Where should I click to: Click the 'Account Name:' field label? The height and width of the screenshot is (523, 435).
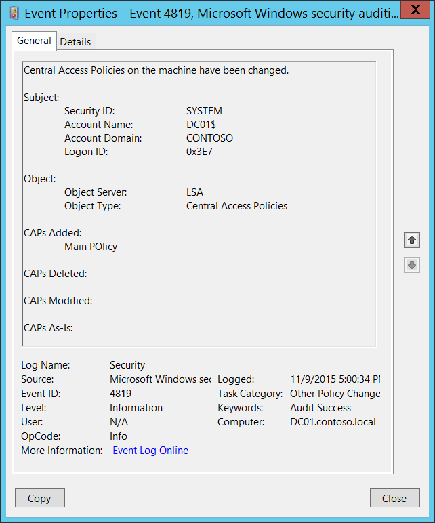(x=99, y=125)
